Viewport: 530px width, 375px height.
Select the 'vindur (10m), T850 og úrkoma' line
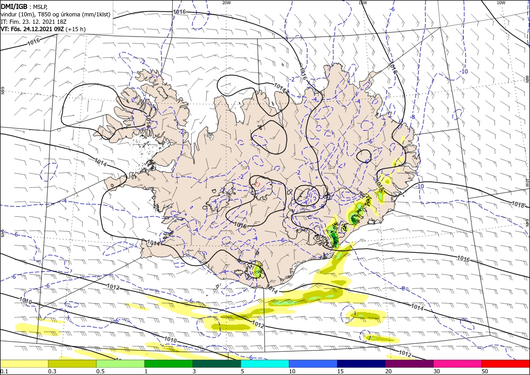tap(56, 14)
